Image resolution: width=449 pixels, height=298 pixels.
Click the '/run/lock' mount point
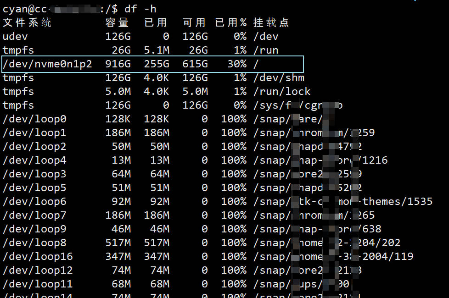(x=282, y=92)
